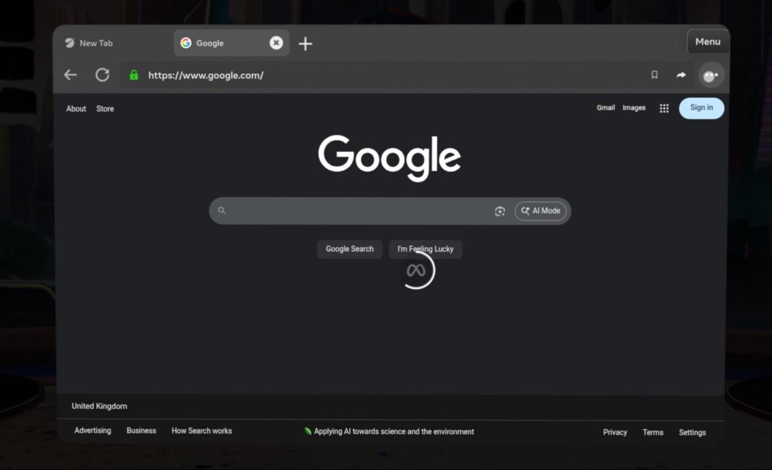The height and width of the screenshot is (470, 772).
Task: Open the Google apps grid
Action: [664, 108]
